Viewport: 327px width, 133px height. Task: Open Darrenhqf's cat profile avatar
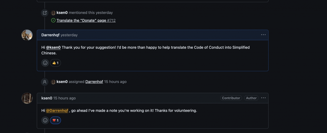[27, 35]
